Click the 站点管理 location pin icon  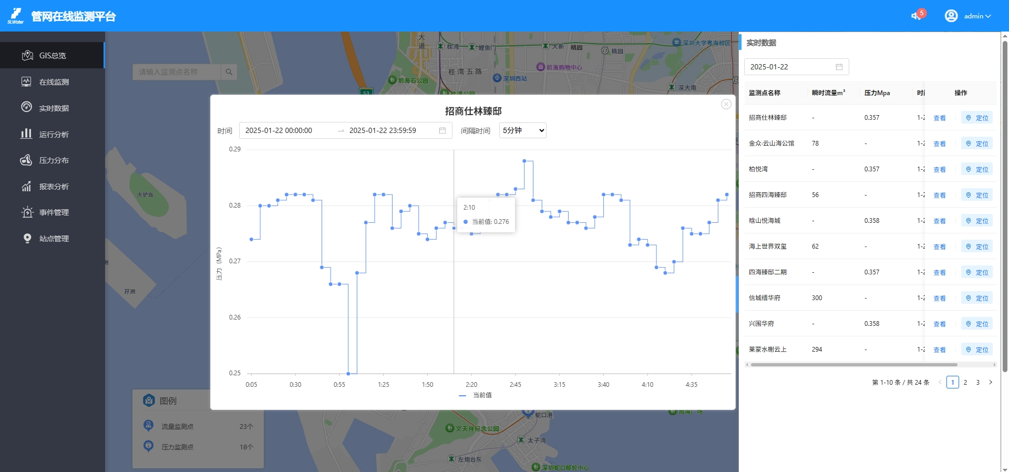tap(27, 239)
